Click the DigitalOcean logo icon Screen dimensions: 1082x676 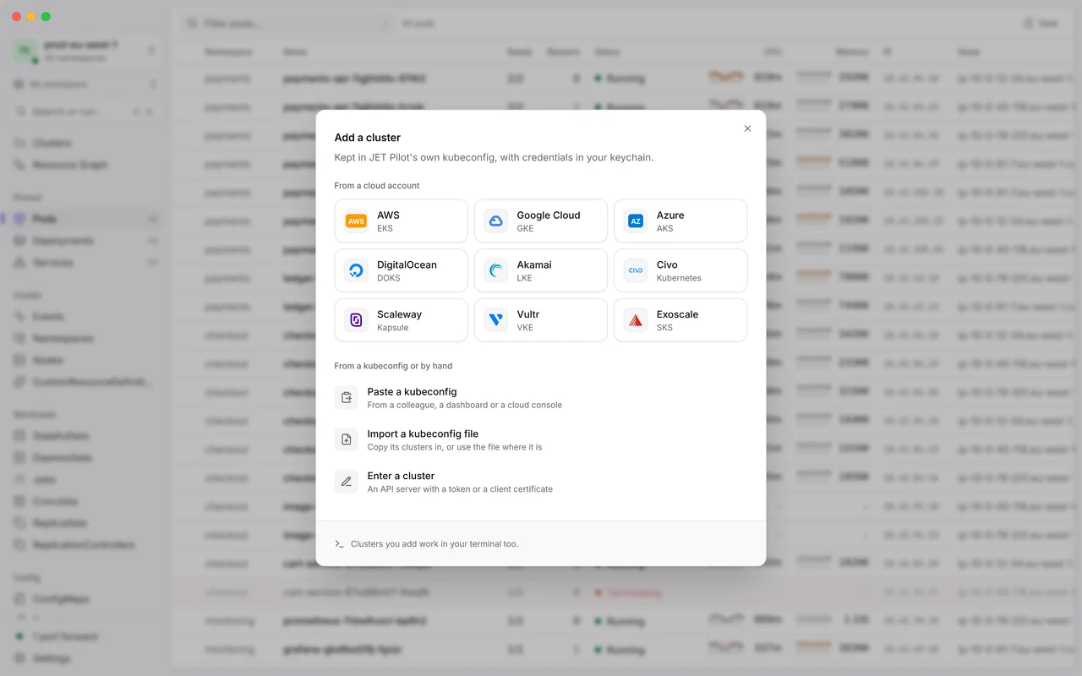point(356,270)
